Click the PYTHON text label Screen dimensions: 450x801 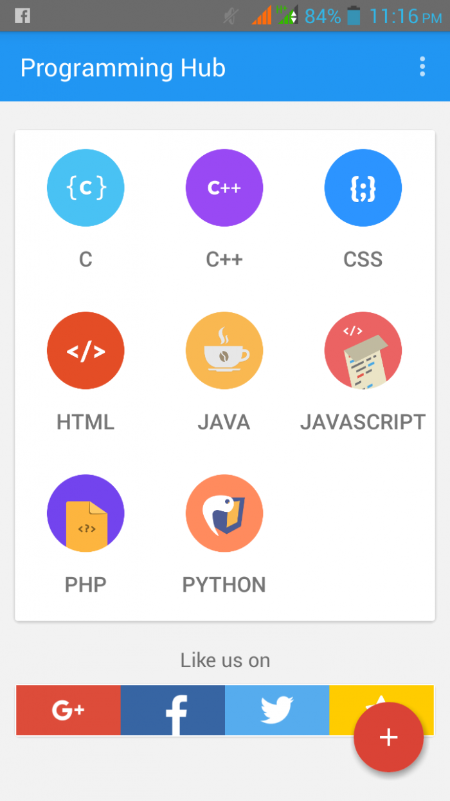point(224,585)
